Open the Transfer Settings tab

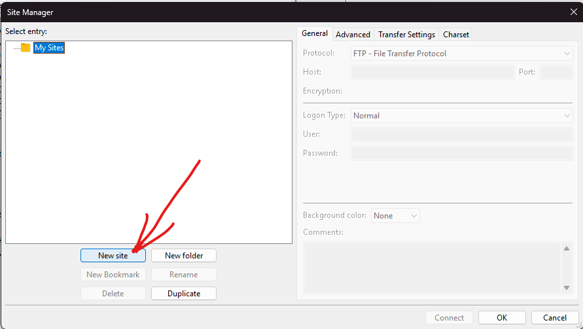[x=406, y=35]
